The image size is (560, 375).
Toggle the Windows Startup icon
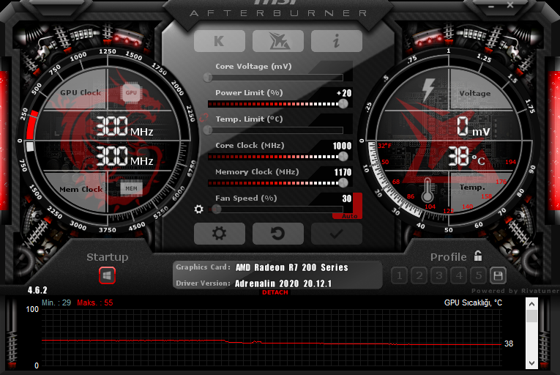click(x=107, y=275)
